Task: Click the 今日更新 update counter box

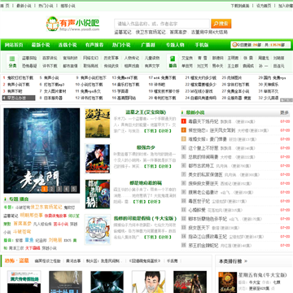Action: (260, 45)
